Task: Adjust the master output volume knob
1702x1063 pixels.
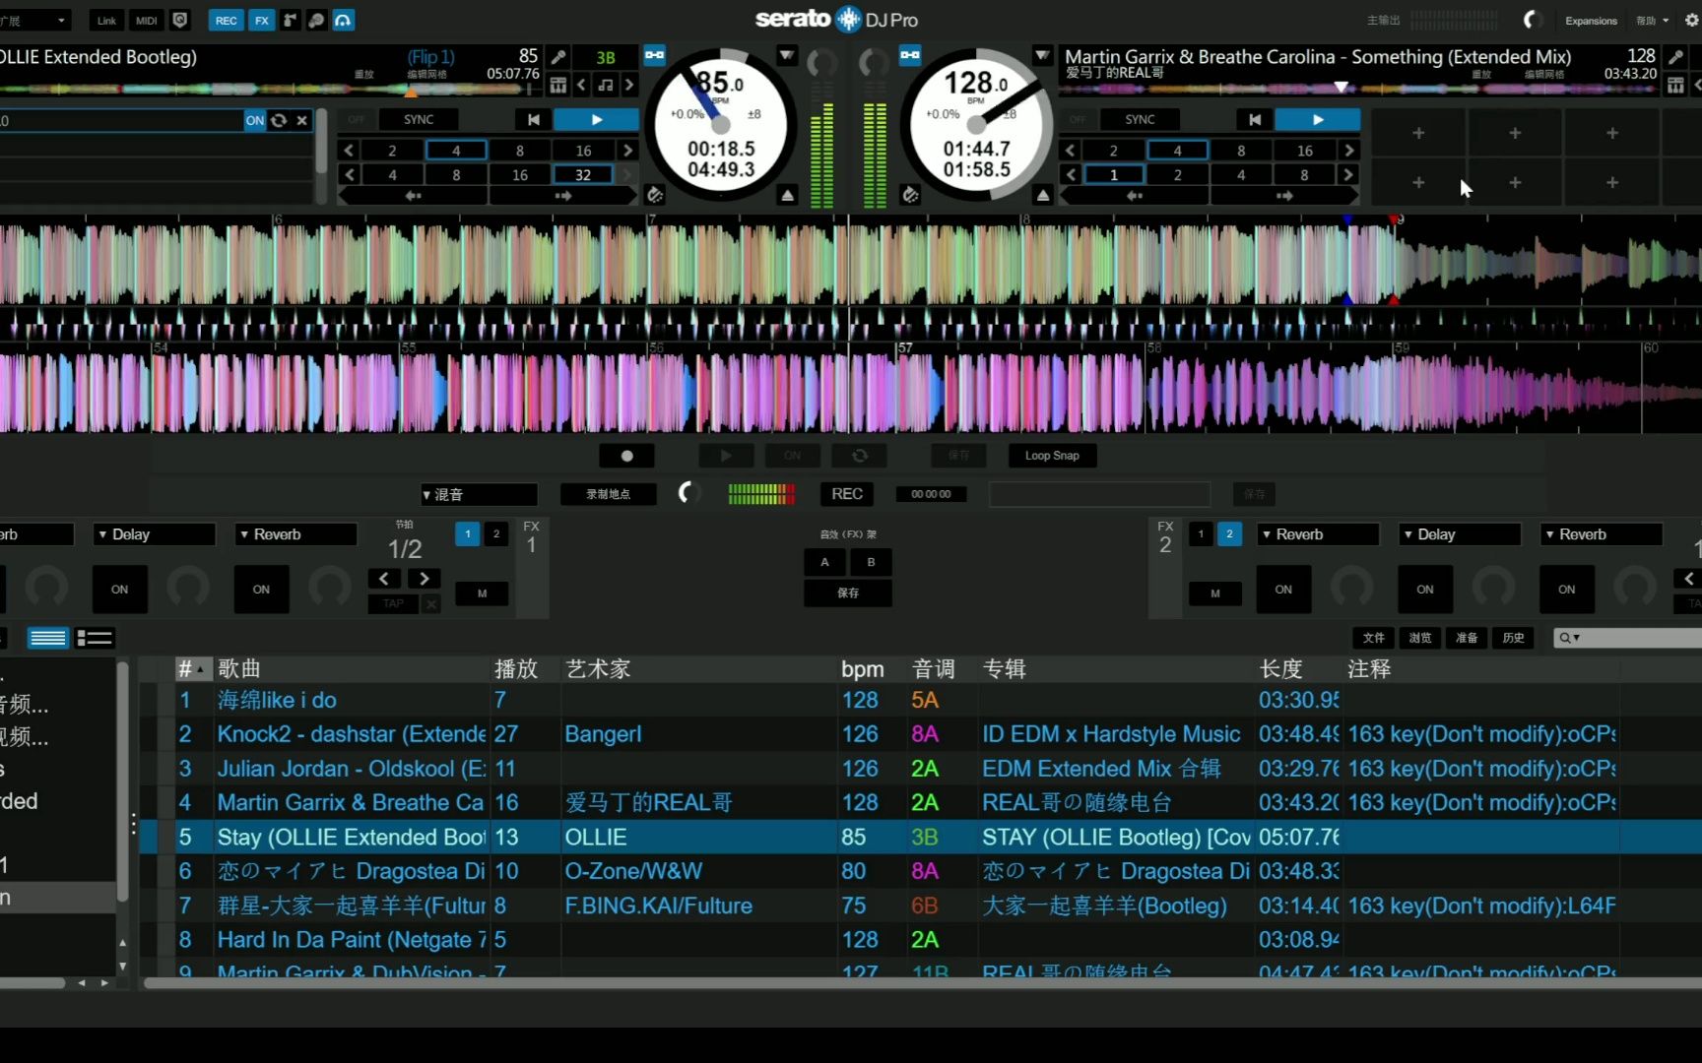Action: [1532, 20]
